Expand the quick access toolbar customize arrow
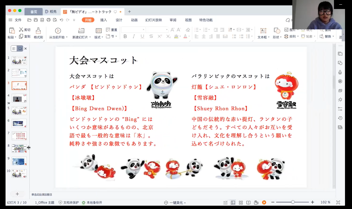 74,20
